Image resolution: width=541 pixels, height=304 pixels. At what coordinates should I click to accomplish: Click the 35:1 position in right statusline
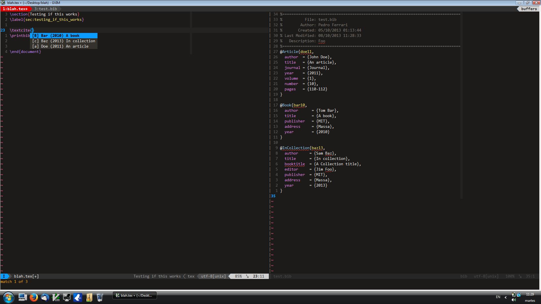pyautogui.click(x=530, y=276)
